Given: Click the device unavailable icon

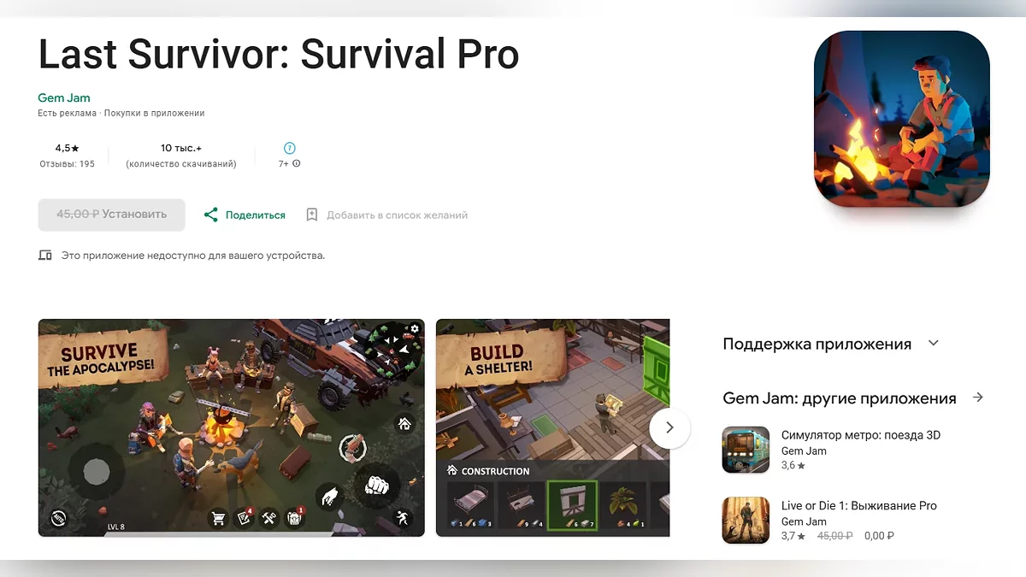Looking at the screenshot, I should (45, 256).
